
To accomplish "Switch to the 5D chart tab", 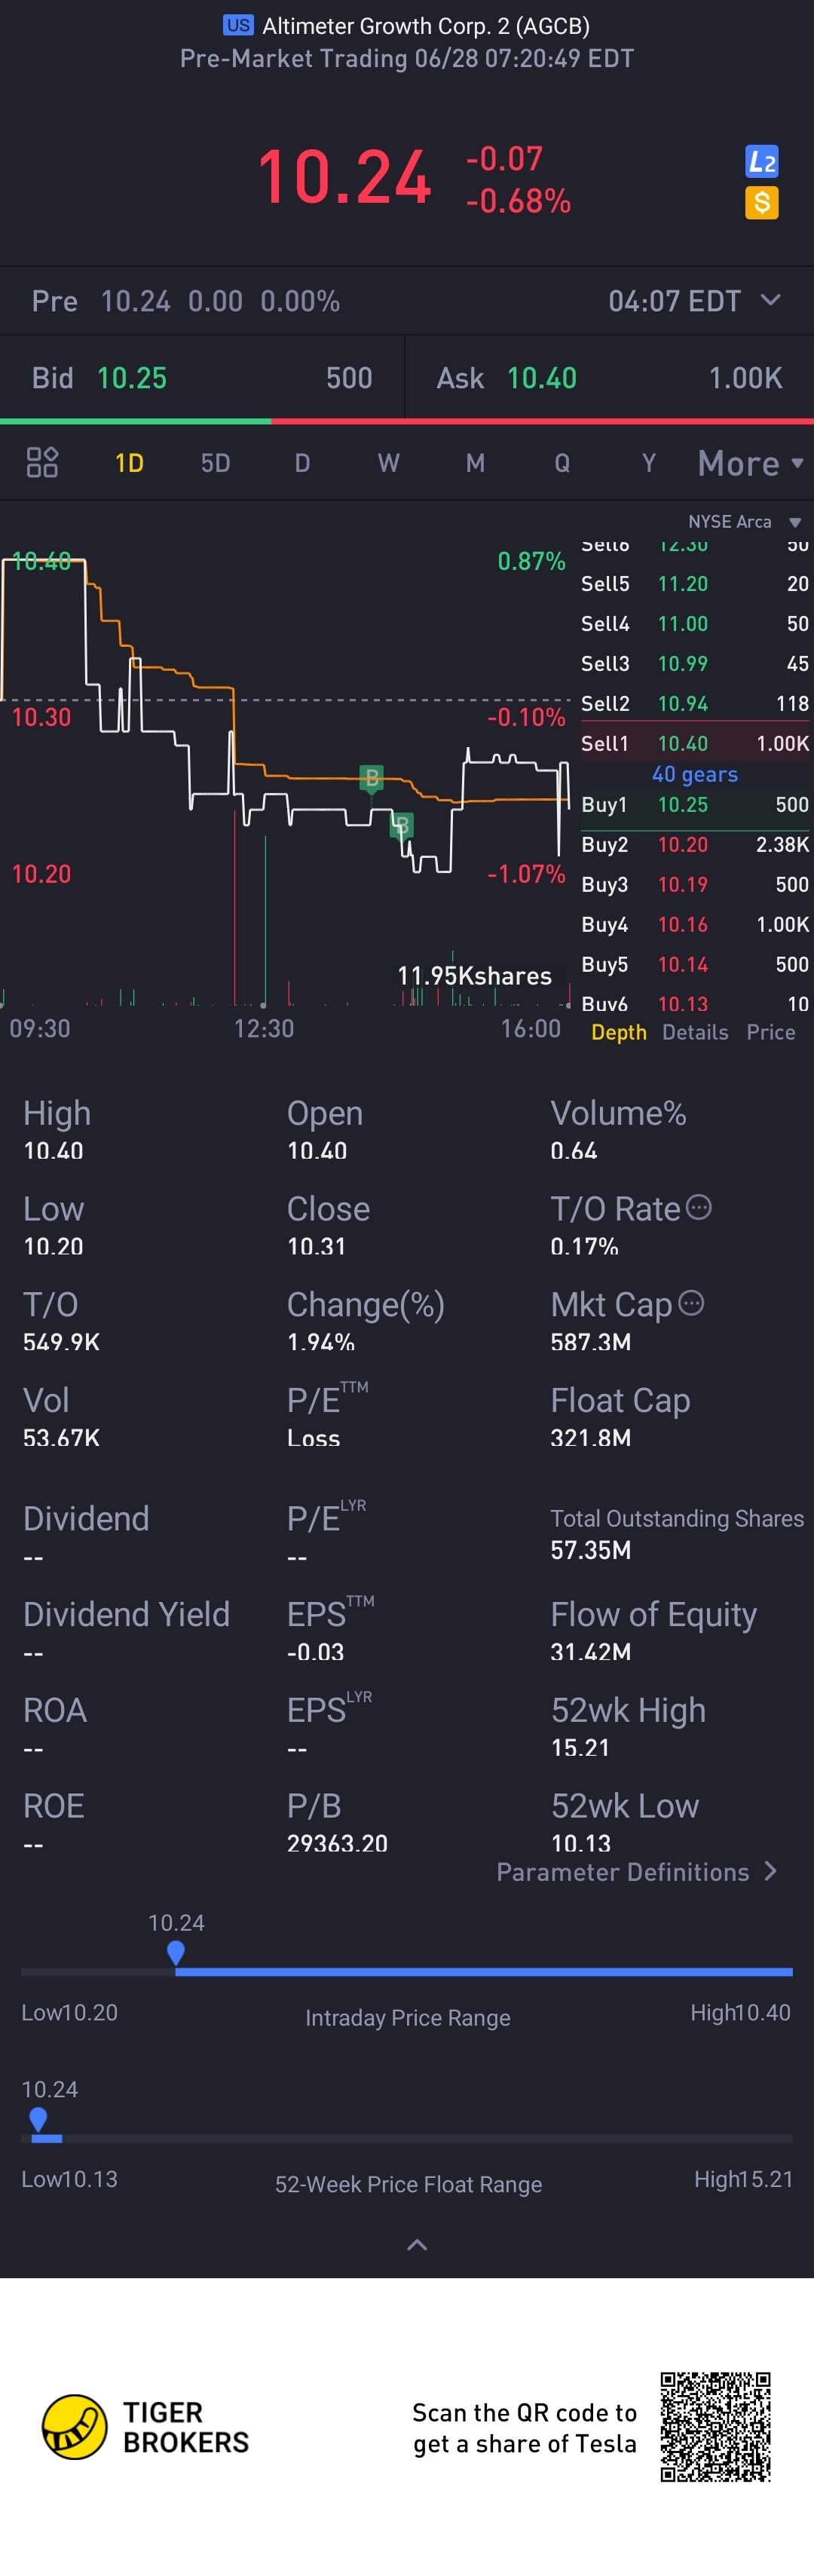I will pyautogui.click(x=215, y=463).
